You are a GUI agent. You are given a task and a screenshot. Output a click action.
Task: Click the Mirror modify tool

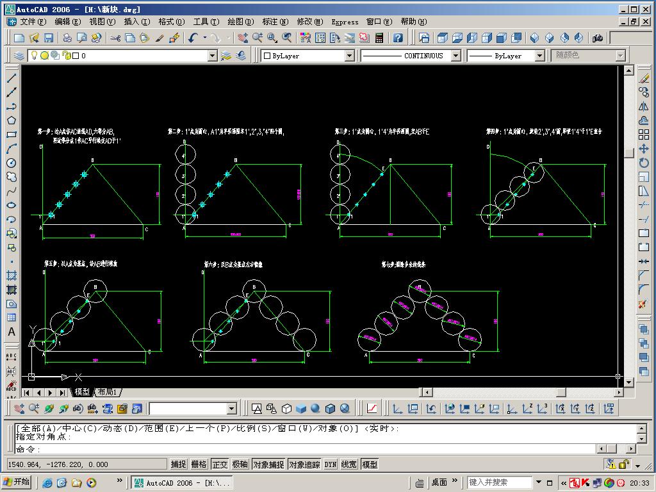644,106
